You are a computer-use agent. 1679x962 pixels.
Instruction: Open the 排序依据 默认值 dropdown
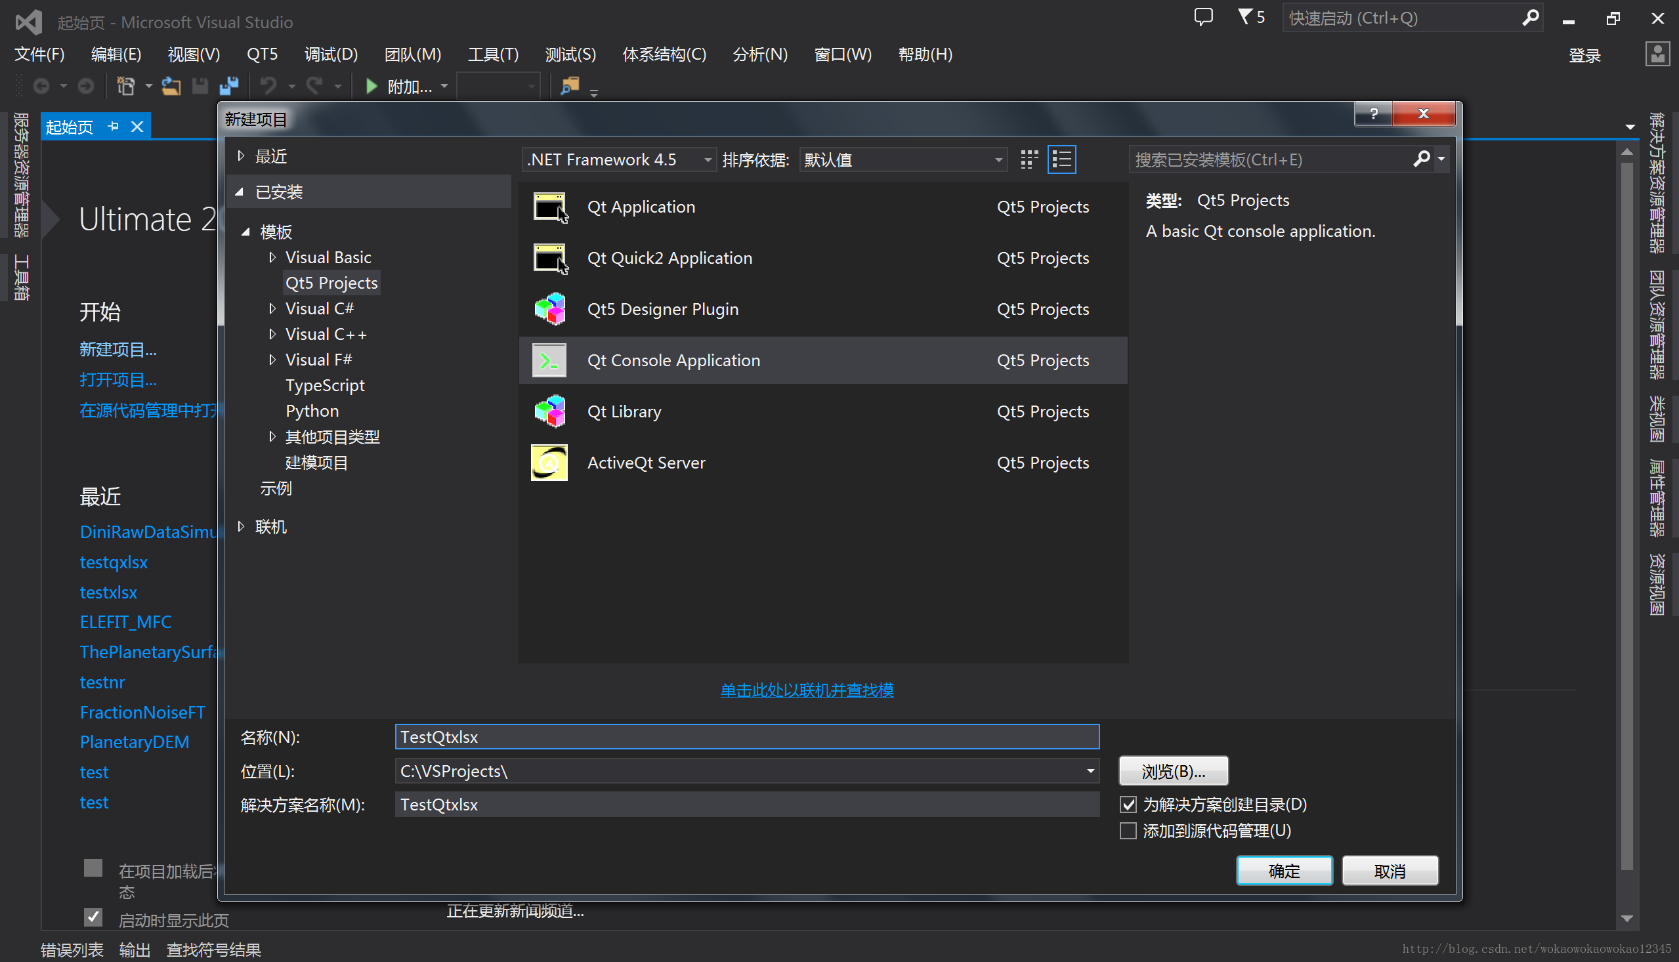point(903,159)
